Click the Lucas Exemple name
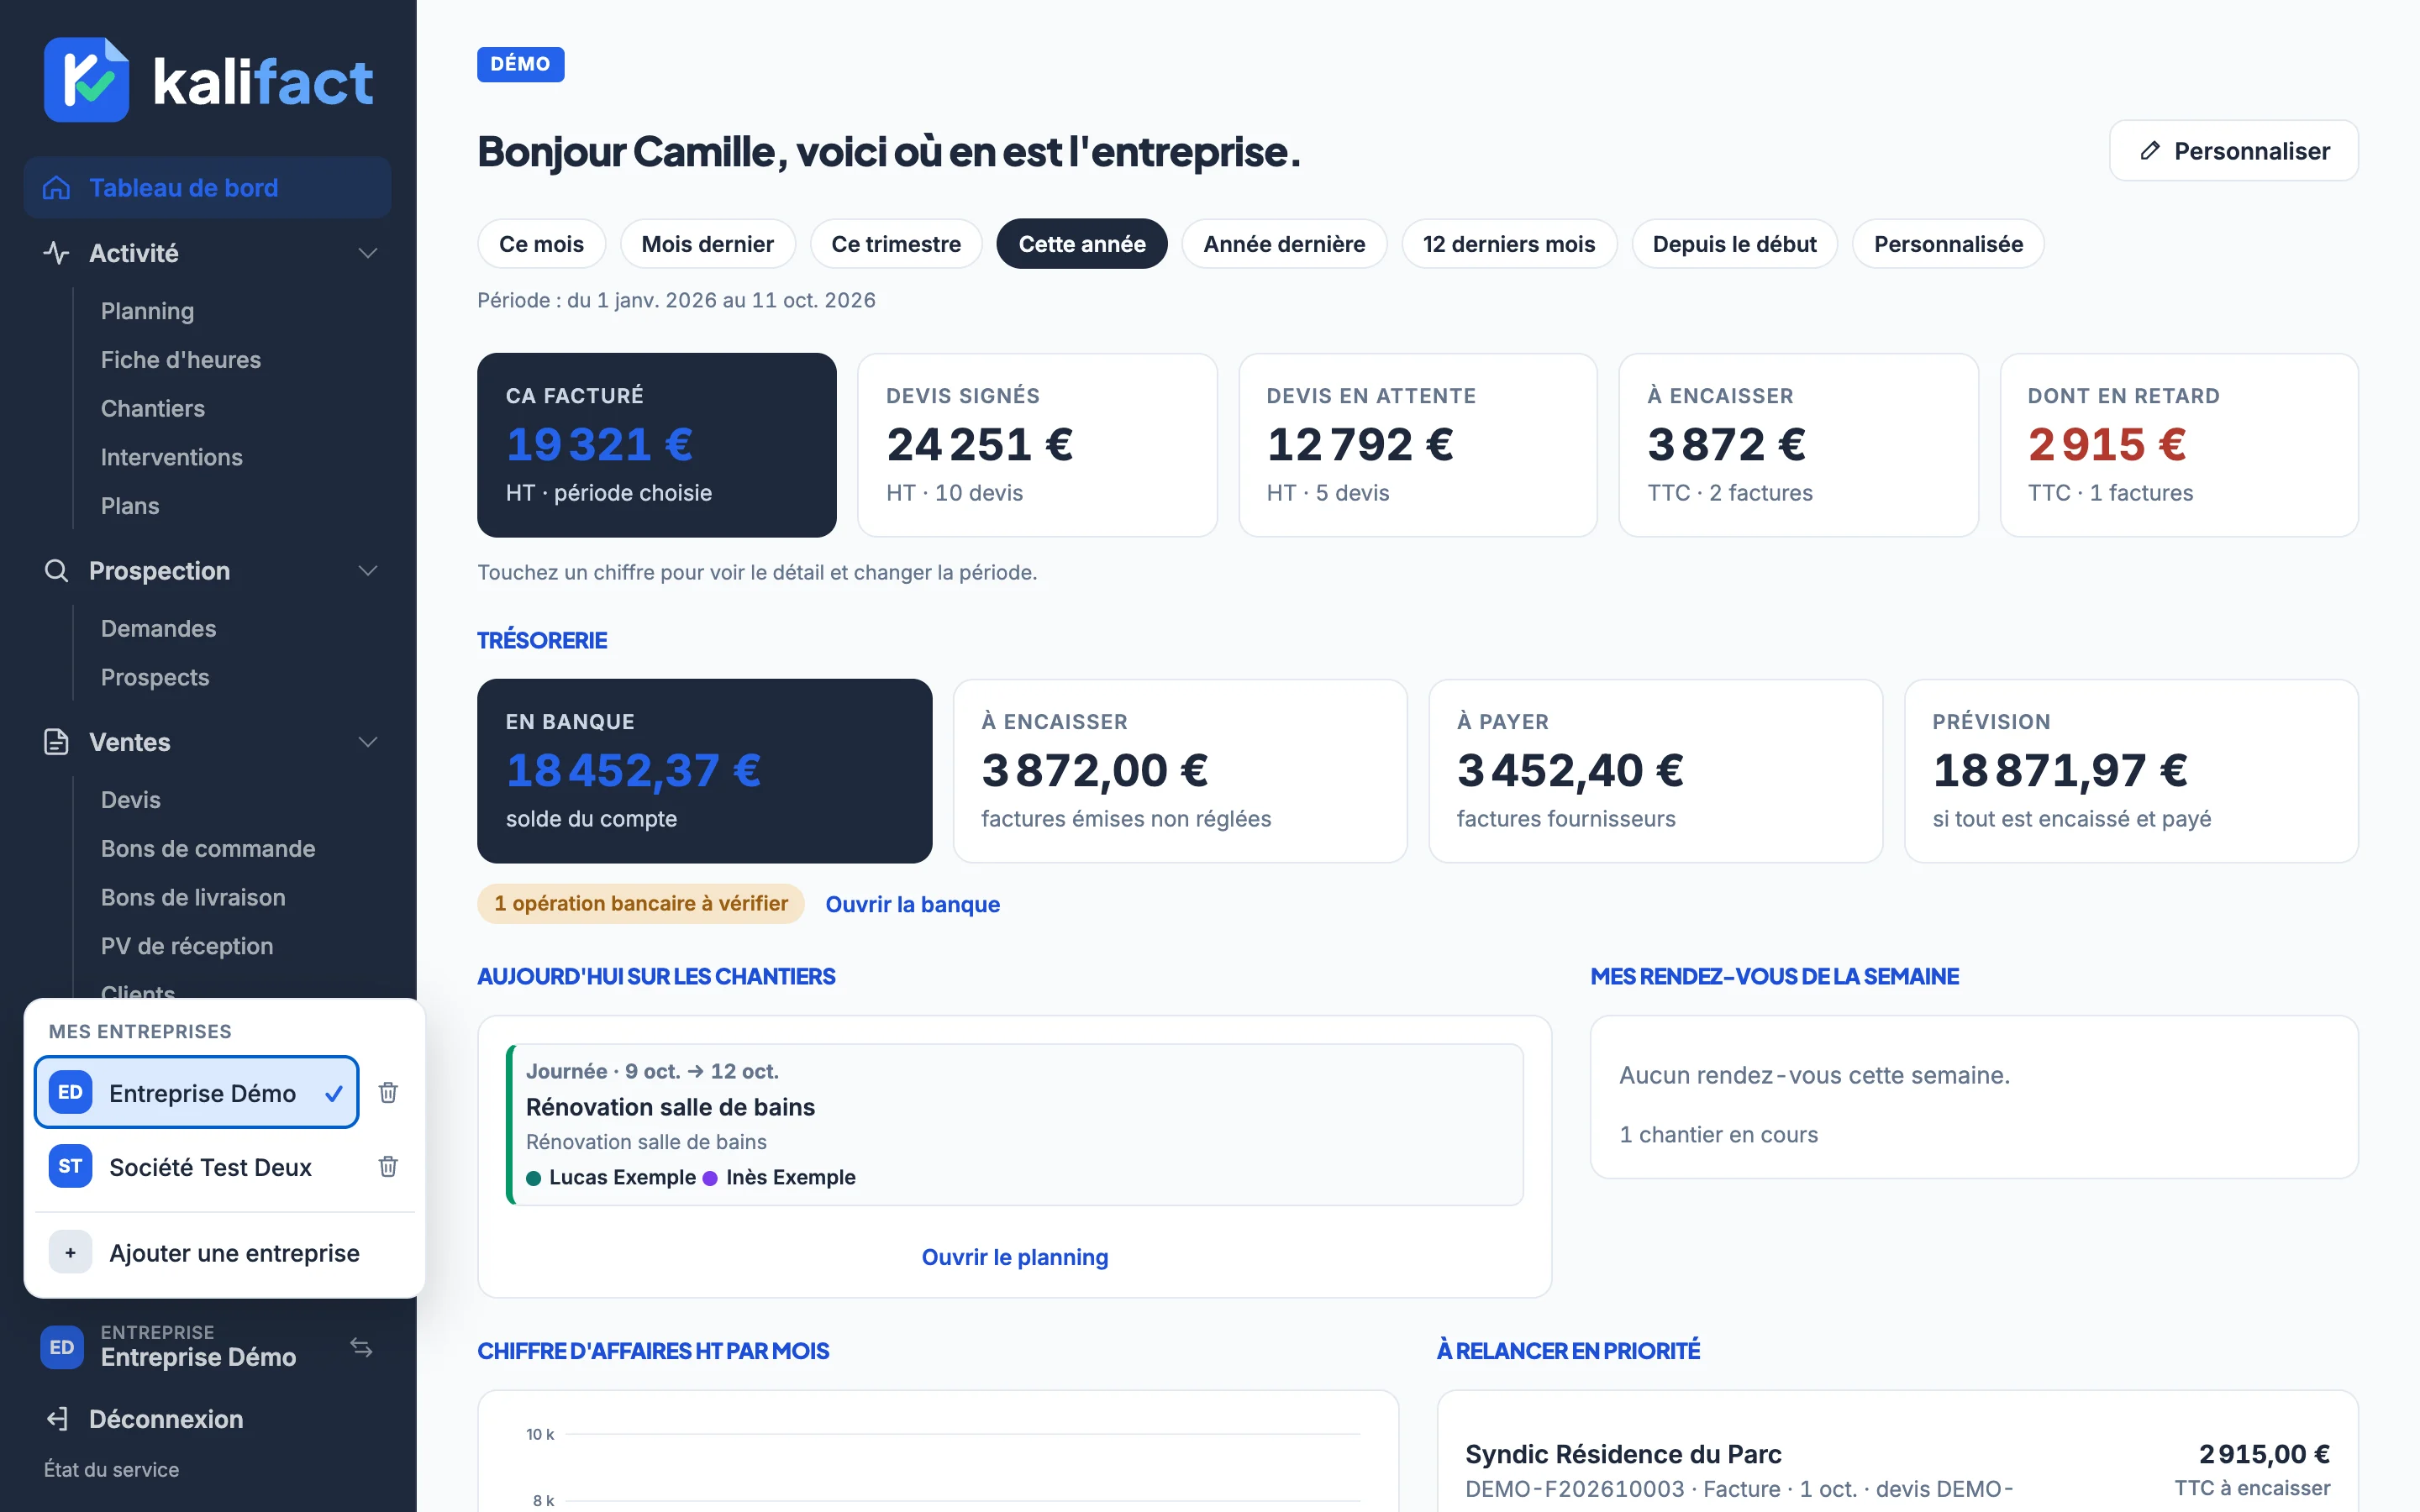The width and height of the screenshot is (2420, 1512). click(622, 1177)
